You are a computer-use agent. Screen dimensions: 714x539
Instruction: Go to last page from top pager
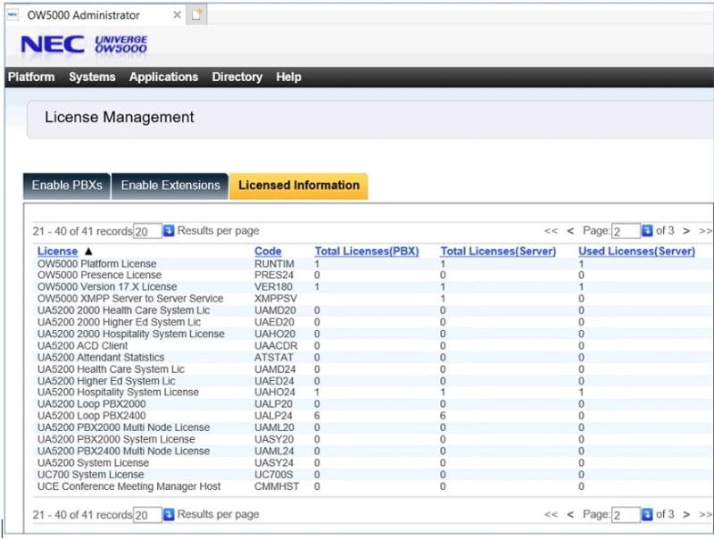[x=705, y=231]
